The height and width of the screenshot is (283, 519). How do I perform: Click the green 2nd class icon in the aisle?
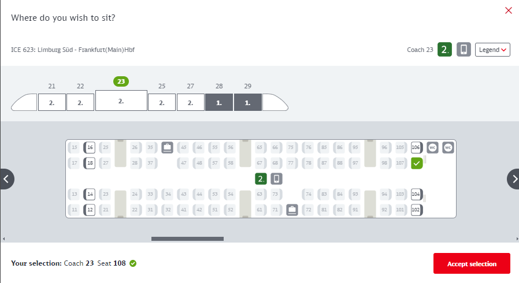(261, 179)
